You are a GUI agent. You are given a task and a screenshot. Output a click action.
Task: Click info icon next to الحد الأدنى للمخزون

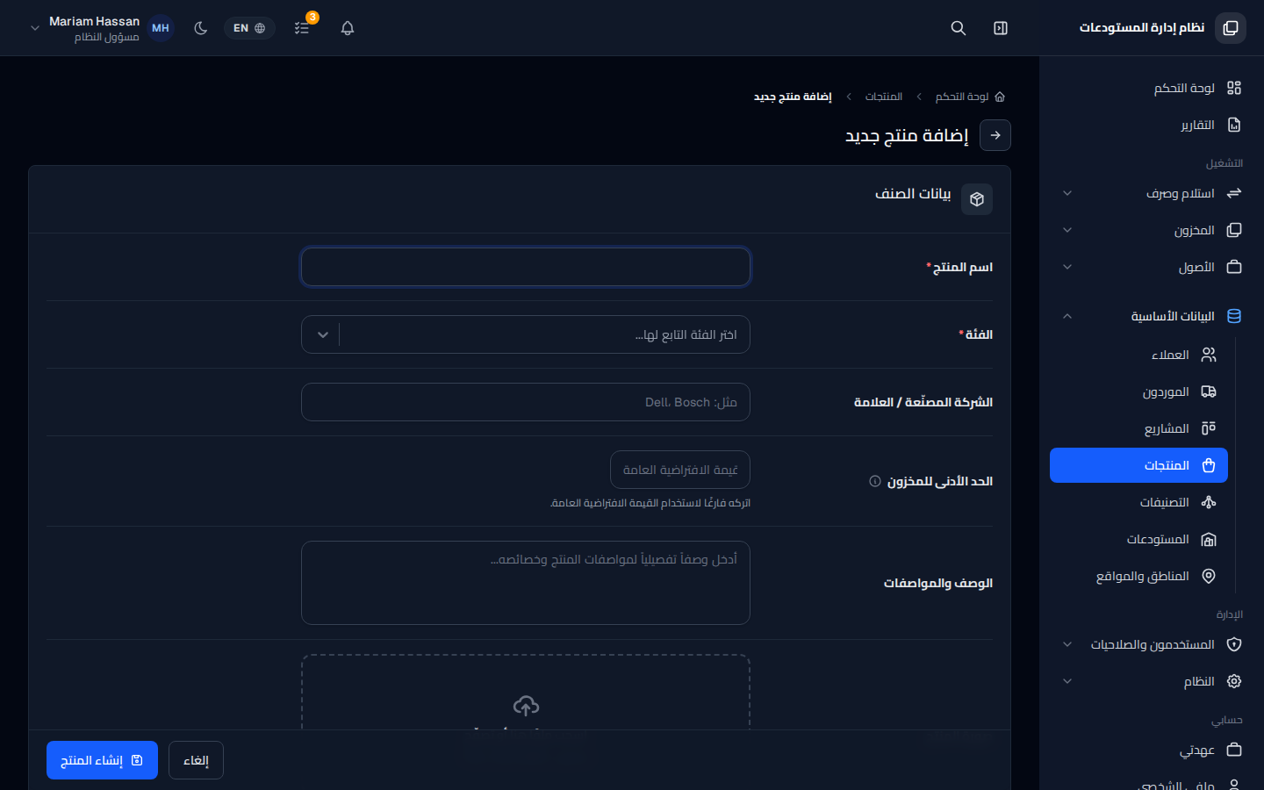875,481
